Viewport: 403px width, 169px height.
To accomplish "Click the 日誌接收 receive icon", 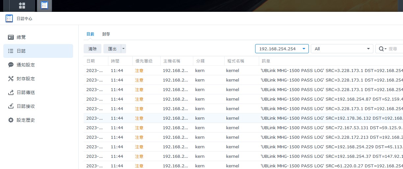I will click(11, 106).
